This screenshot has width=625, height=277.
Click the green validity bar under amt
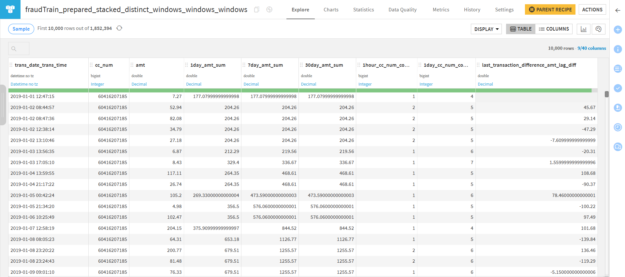pyautogui.click(x=157, y=90)
